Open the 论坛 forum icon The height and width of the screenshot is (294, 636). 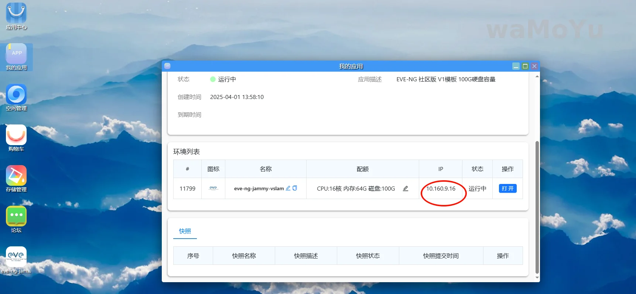(x=16, y=216)
